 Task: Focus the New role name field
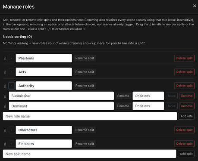click(x=90, y=116)
